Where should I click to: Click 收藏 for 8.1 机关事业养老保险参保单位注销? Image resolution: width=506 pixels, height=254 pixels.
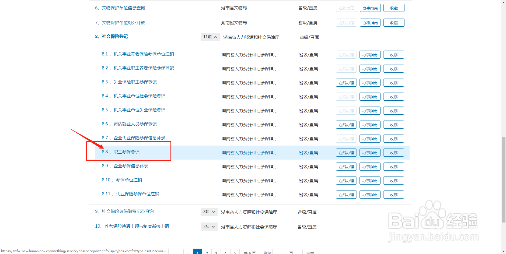coord(394,55)
